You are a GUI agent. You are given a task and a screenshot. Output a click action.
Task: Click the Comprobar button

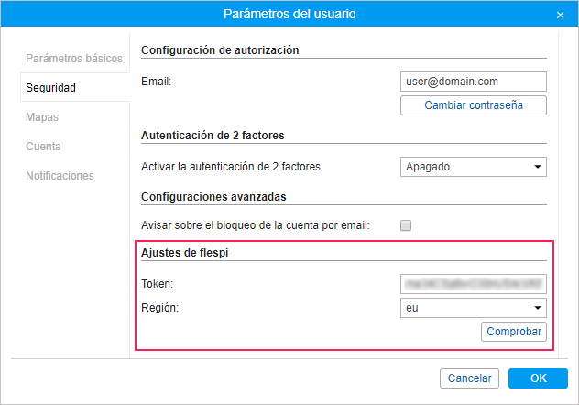tap(513, 332)
